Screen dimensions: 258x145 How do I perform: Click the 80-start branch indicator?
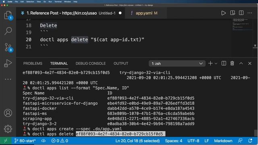25,141
